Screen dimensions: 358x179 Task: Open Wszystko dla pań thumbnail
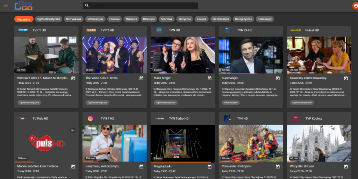tap(319, 143)
